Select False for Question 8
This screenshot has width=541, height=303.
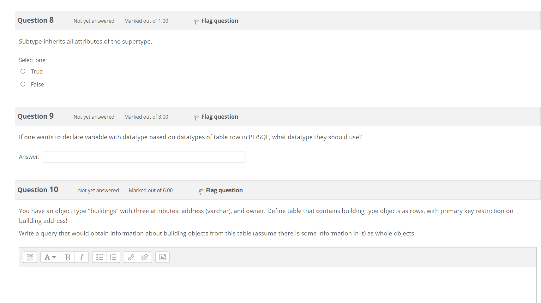click(x=23, y=84)
